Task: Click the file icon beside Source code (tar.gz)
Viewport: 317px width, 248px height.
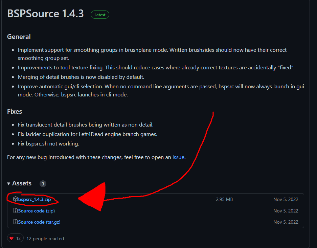Action: [15, 222]
